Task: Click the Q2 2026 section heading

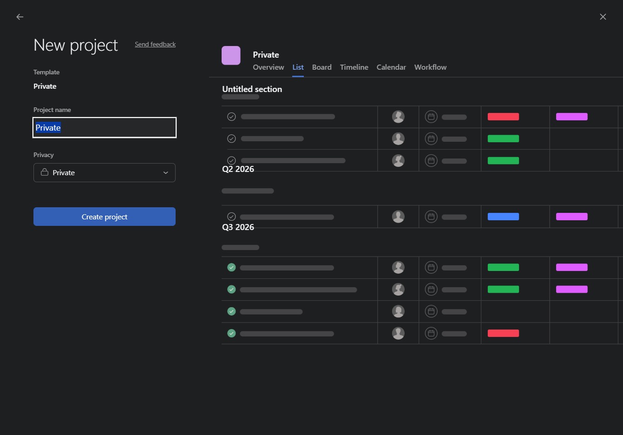Action: tap(238, 169)
